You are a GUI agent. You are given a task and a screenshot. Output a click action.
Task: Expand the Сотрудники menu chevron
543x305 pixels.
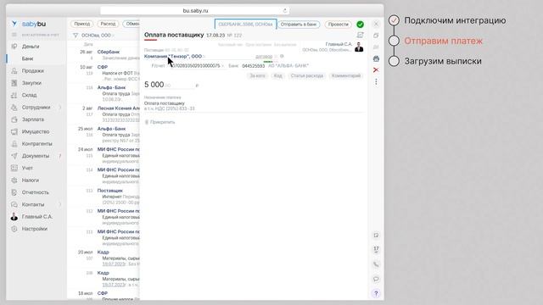pyautogui.click(x=60, y=108)
